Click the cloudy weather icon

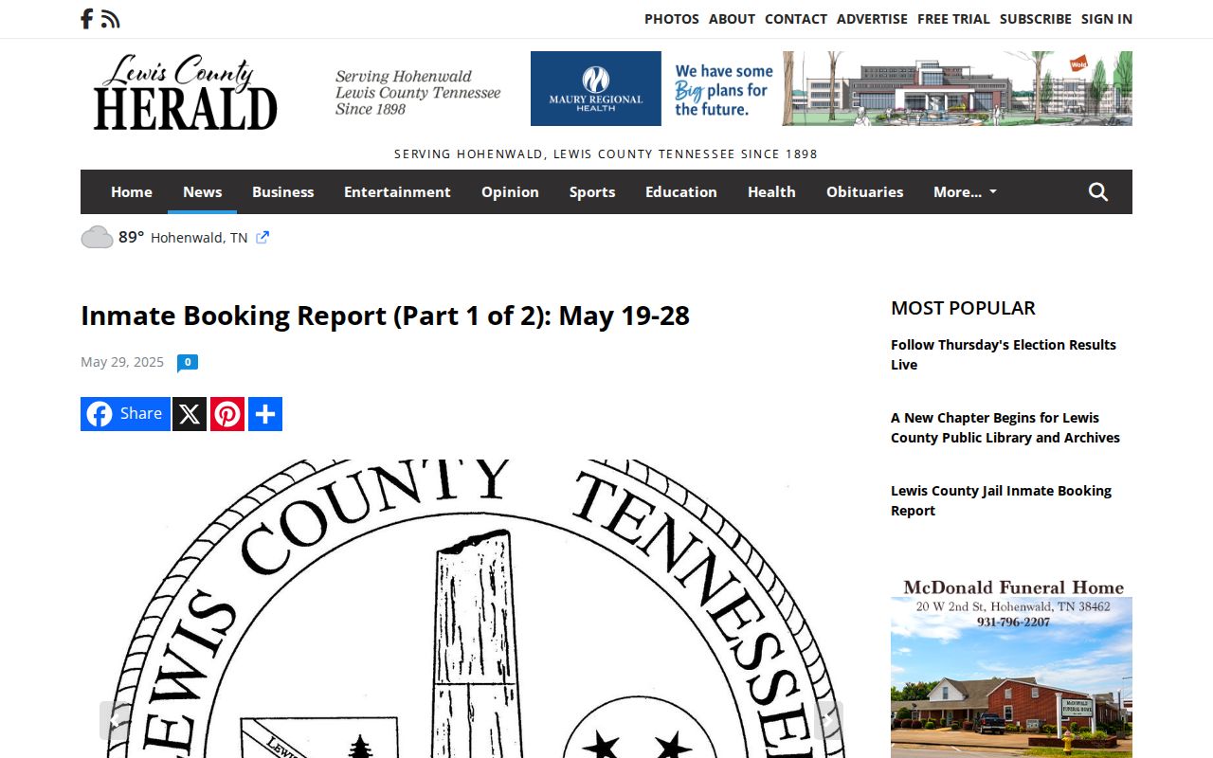pyautogui.click(x=97, y=237)
